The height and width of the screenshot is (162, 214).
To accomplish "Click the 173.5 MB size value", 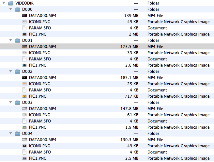I will (130, 47).
